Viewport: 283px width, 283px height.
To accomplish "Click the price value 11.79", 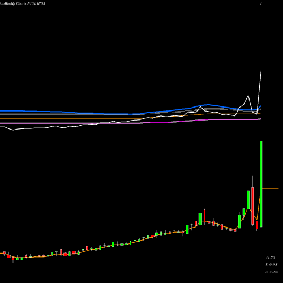I will 270,258.
